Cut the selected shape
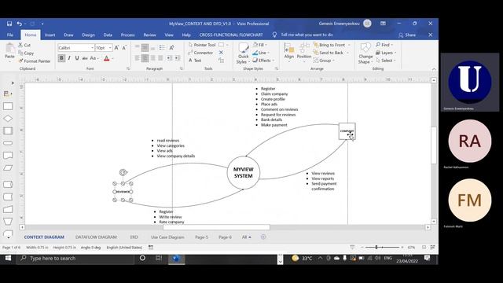This screenshot has width=503, height=283. coord(24,46)
